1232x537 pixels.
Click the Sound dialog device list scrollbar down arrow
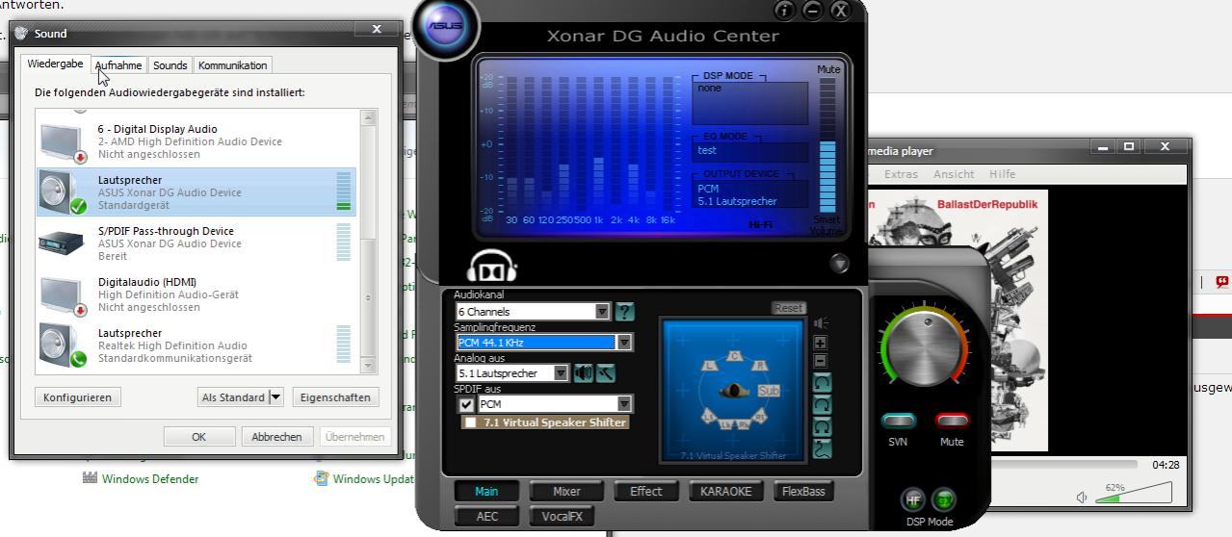367,366
